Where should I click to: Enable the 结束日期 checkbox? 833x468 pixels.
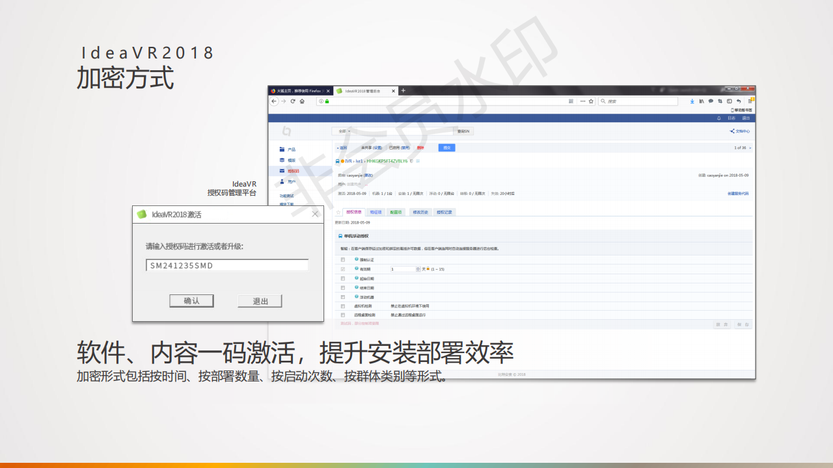(x=343, y=287)
